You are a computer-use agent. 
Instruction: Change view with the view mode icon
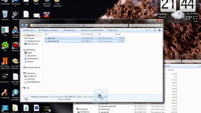[x=147, y=30]
